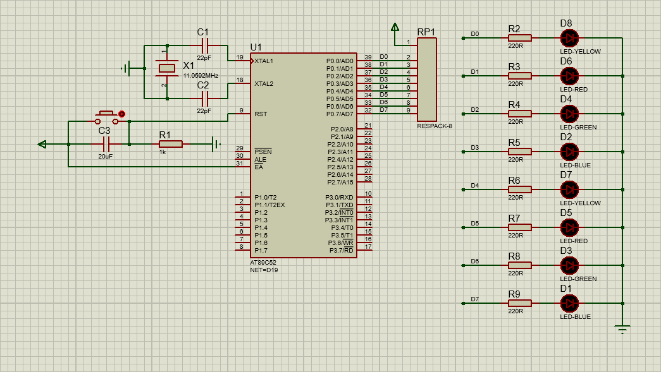The width and height of the screenshot is (661, 372).
Task: Select the D1 blue LED at bottom
Action: pyautogui.click(x=569, y=303)
